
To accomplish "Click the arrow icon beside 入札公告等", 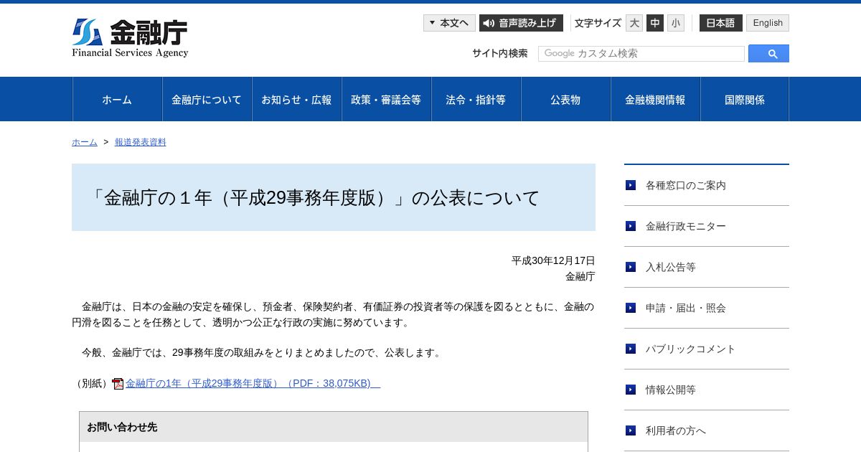I will tap(631, 267).
